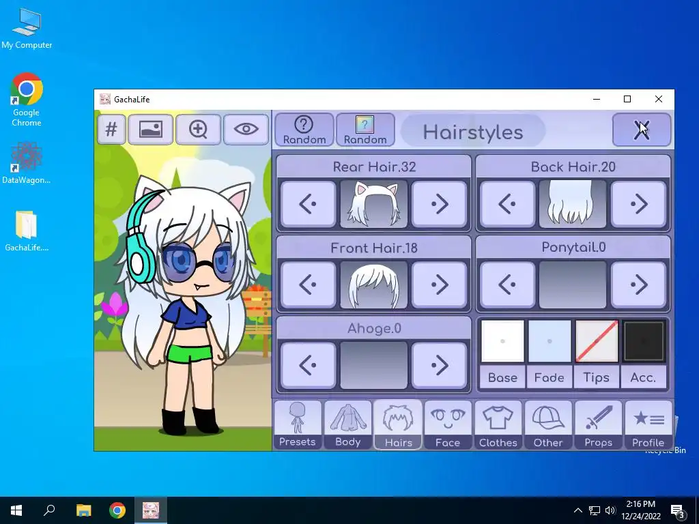Click the GachaLife title bar icon
Image resolution: width=699 pixels, height=524 pixels.
[x=105, y=99]
